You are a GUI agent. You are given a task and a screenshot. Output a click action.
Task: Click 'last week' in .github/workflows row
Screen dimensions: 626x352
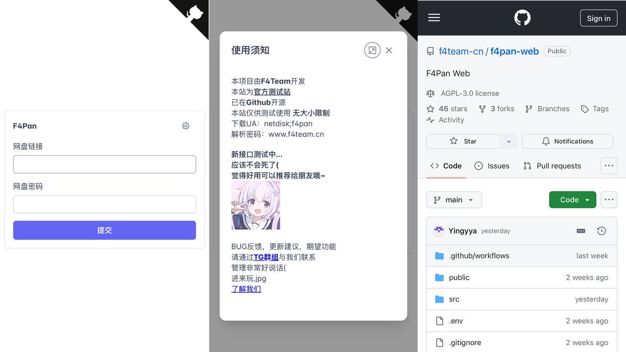click(592, 256)
